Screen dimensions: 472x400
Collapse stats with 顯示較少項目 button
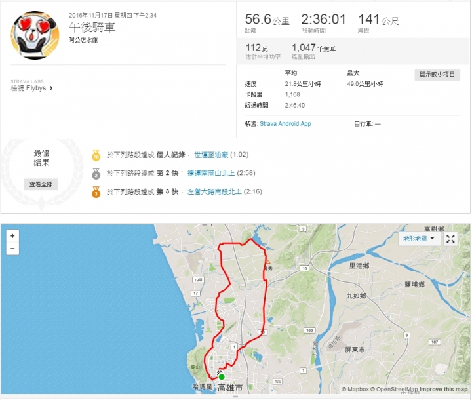tap(437, 75)
